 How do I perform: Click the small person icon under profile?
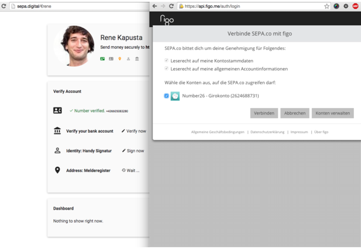tap(129, 59)
